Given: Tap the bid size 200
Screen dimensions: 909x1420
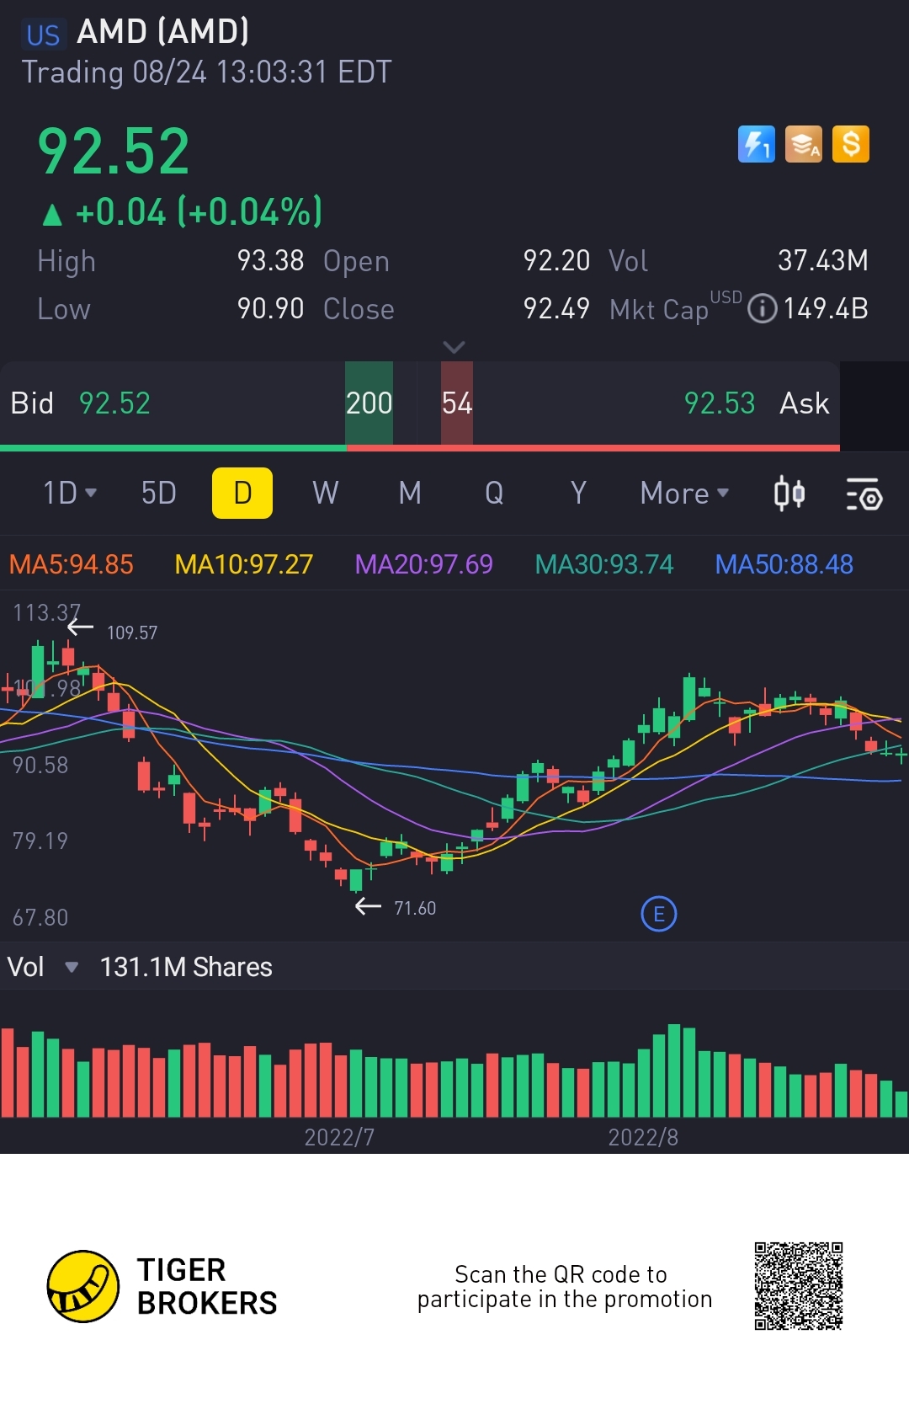Looking at the screenshot, I should point(369,403).
